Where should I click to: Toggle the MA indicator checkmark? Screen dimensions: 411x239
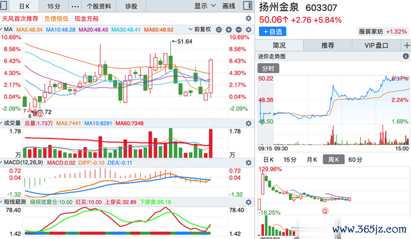[x=1, y=29]
